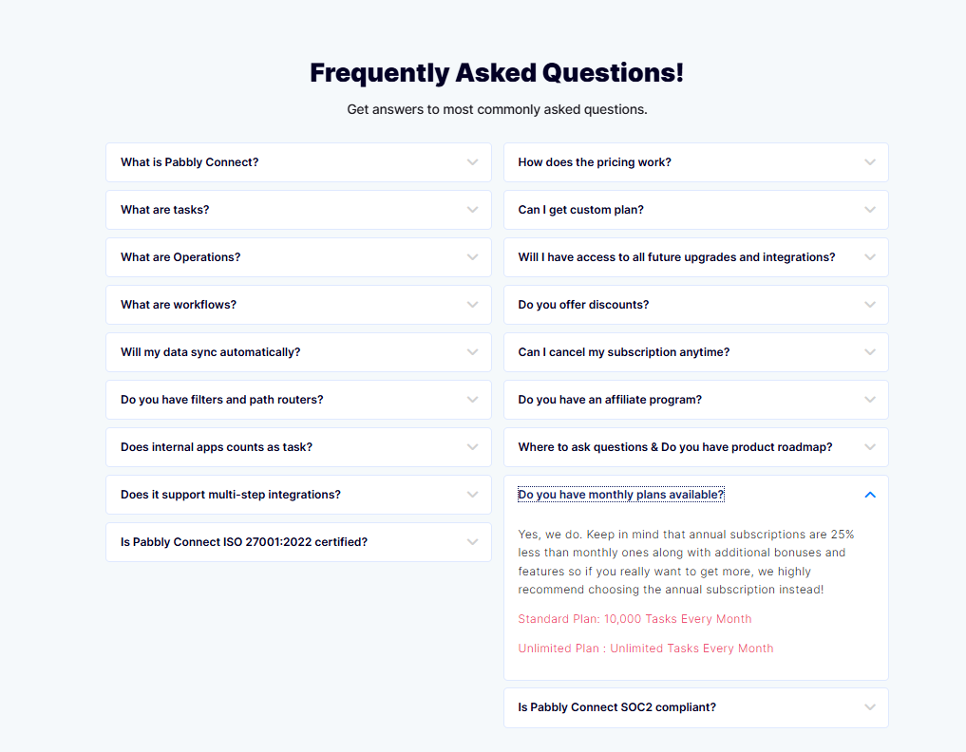
Task: Click "Unlimited Plan : Unlimited Tasks Every Month" text
Action: (x=646, y=649)
